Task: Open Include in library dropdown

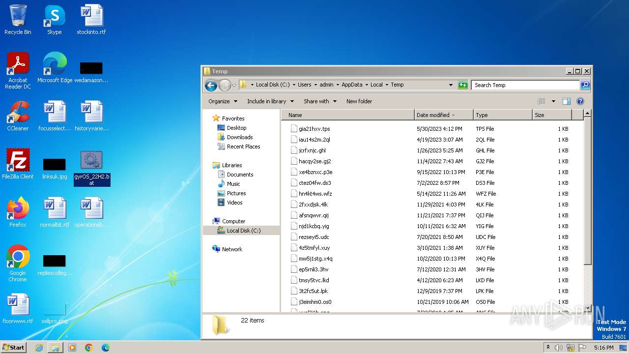Action: 270,101
